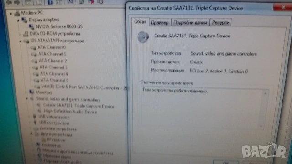Click the speaker device icon in properties dialog
Screen dimensions: 292x164
click(x=143, y=37)
